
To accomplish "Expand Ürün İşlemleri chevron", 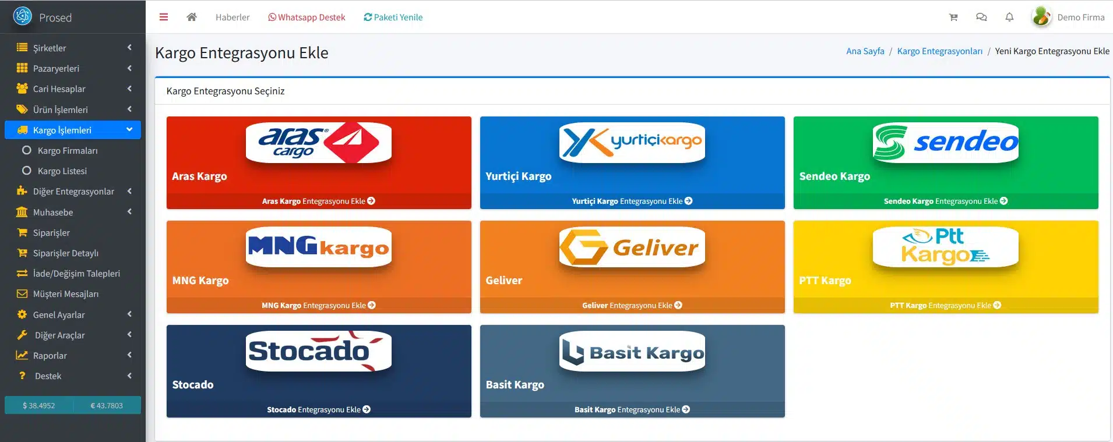I will 129,109.
